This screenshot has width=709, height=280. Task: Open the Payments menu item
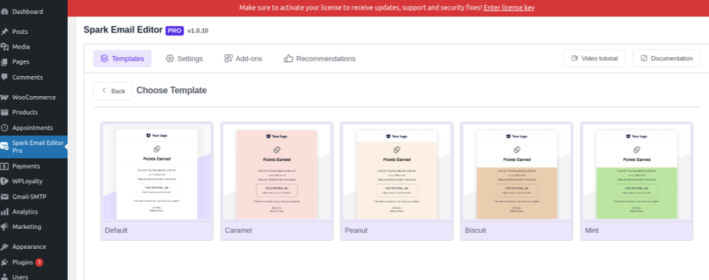(26, 166)
